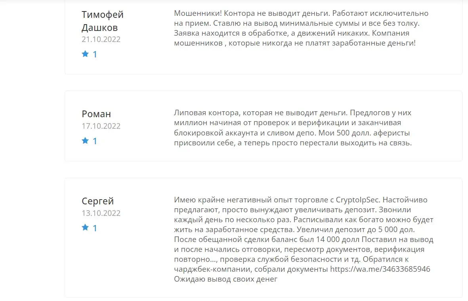Click the review text starting with Мошенники
The height and width of the screenshot is (301, 468).
[301, 28]
